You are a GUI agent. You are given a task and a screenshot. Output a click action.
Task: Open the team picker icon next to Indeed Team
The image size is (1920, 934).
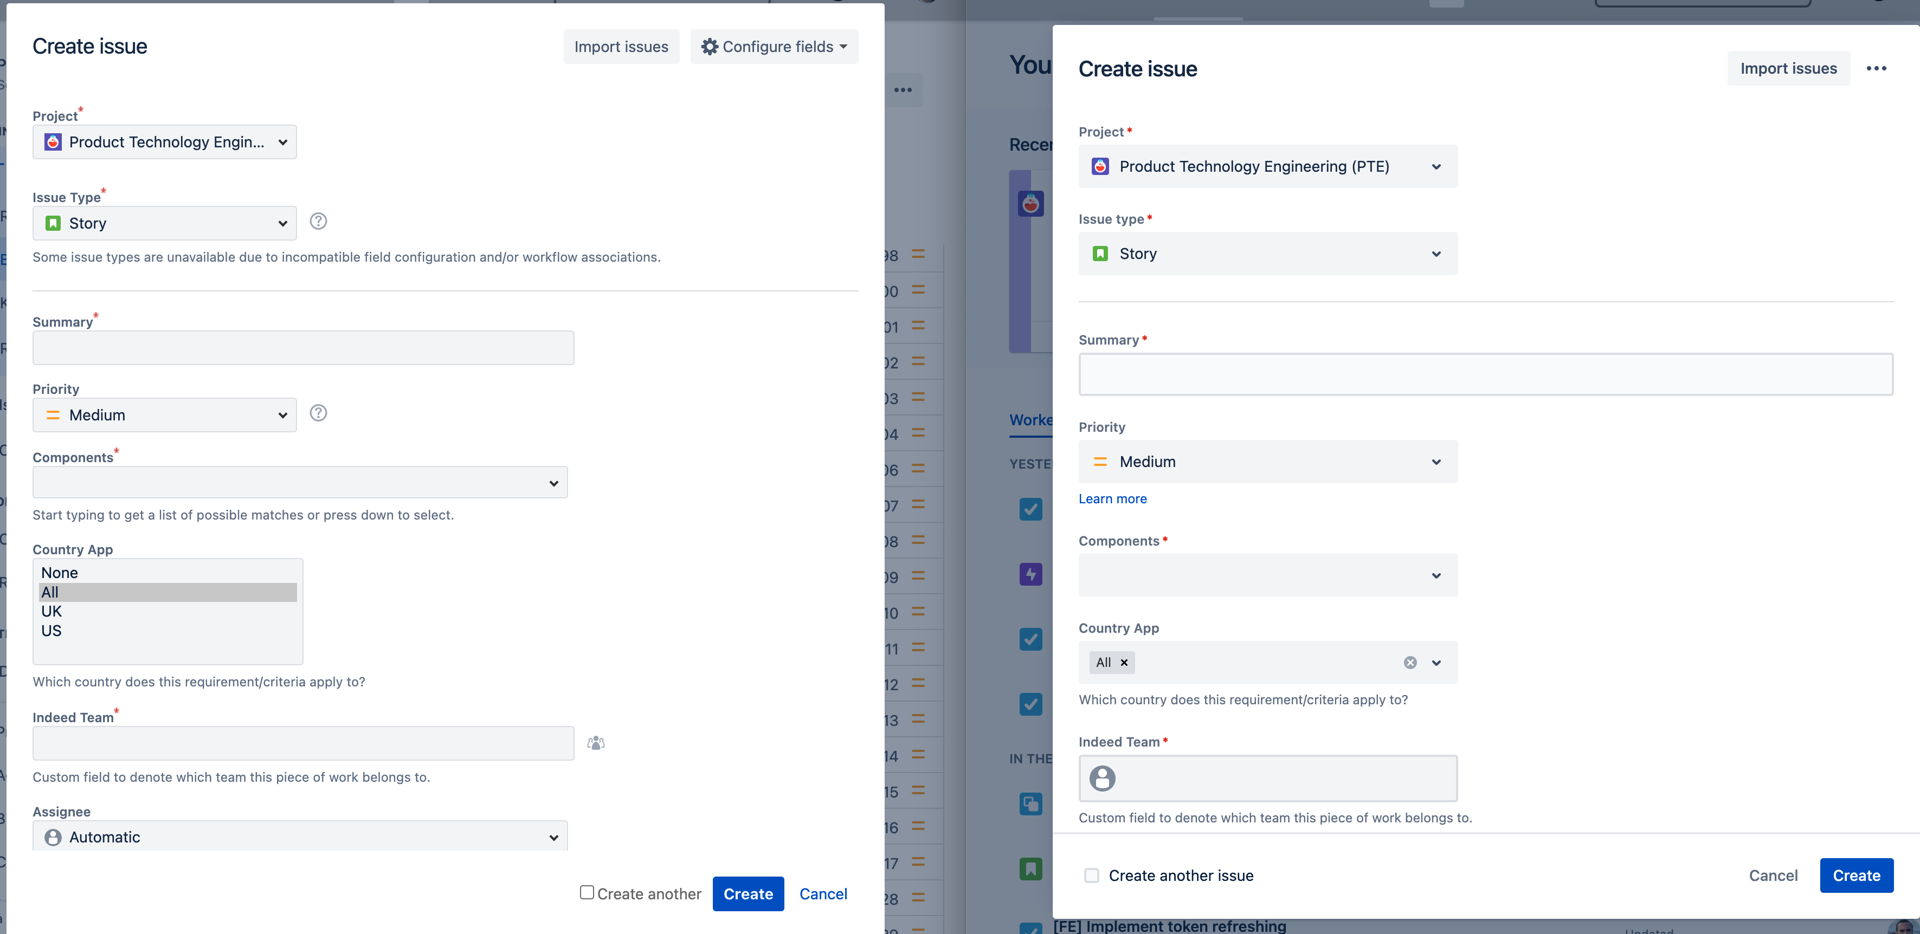[x=596, y=743]
